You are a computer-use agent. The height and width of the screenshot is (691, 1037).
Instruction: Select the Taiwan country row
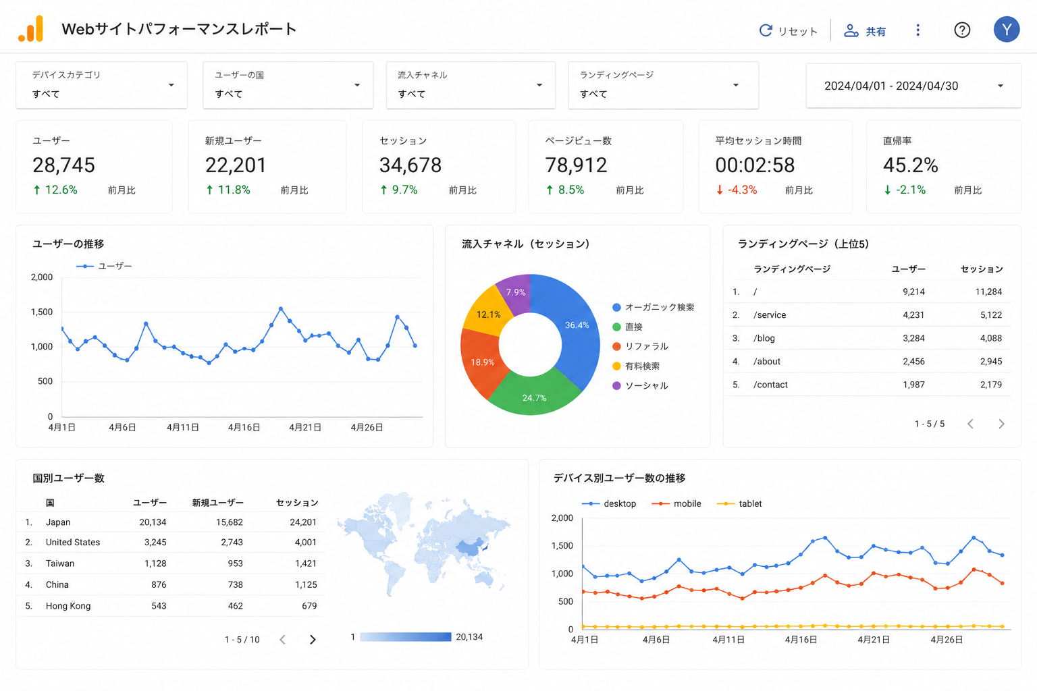[x=171, y=563]
